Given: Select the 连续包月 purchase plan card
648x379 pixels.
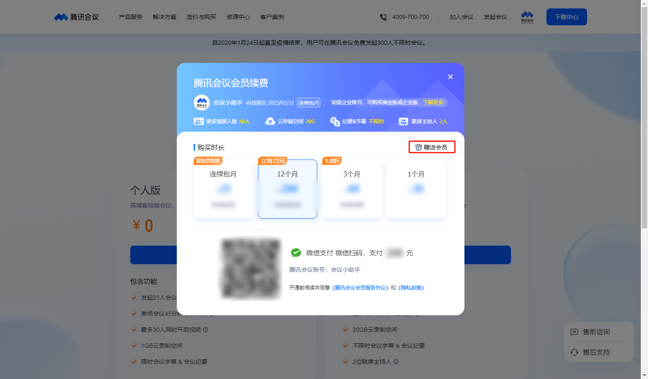Looking at the screenshot, I should [x=223, y=189].
